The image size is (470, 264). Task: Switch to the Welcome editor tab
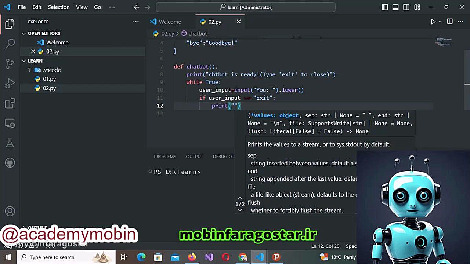tap(170, 22)
